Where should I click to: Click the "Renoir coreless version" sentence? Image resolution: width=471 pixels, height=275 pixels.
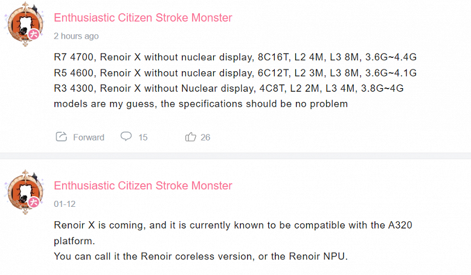201,256
